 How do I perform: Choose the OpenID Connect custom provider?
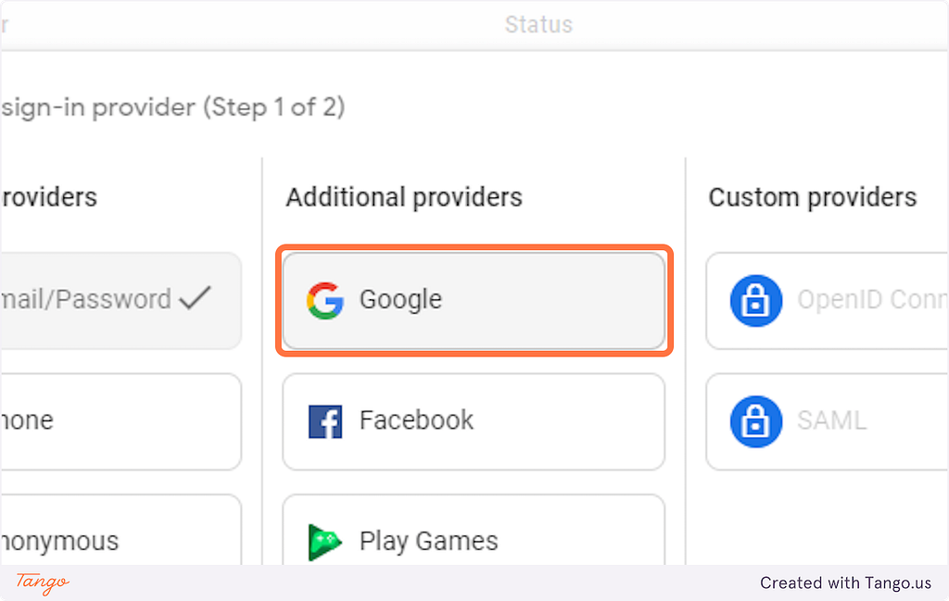(828, 300)
